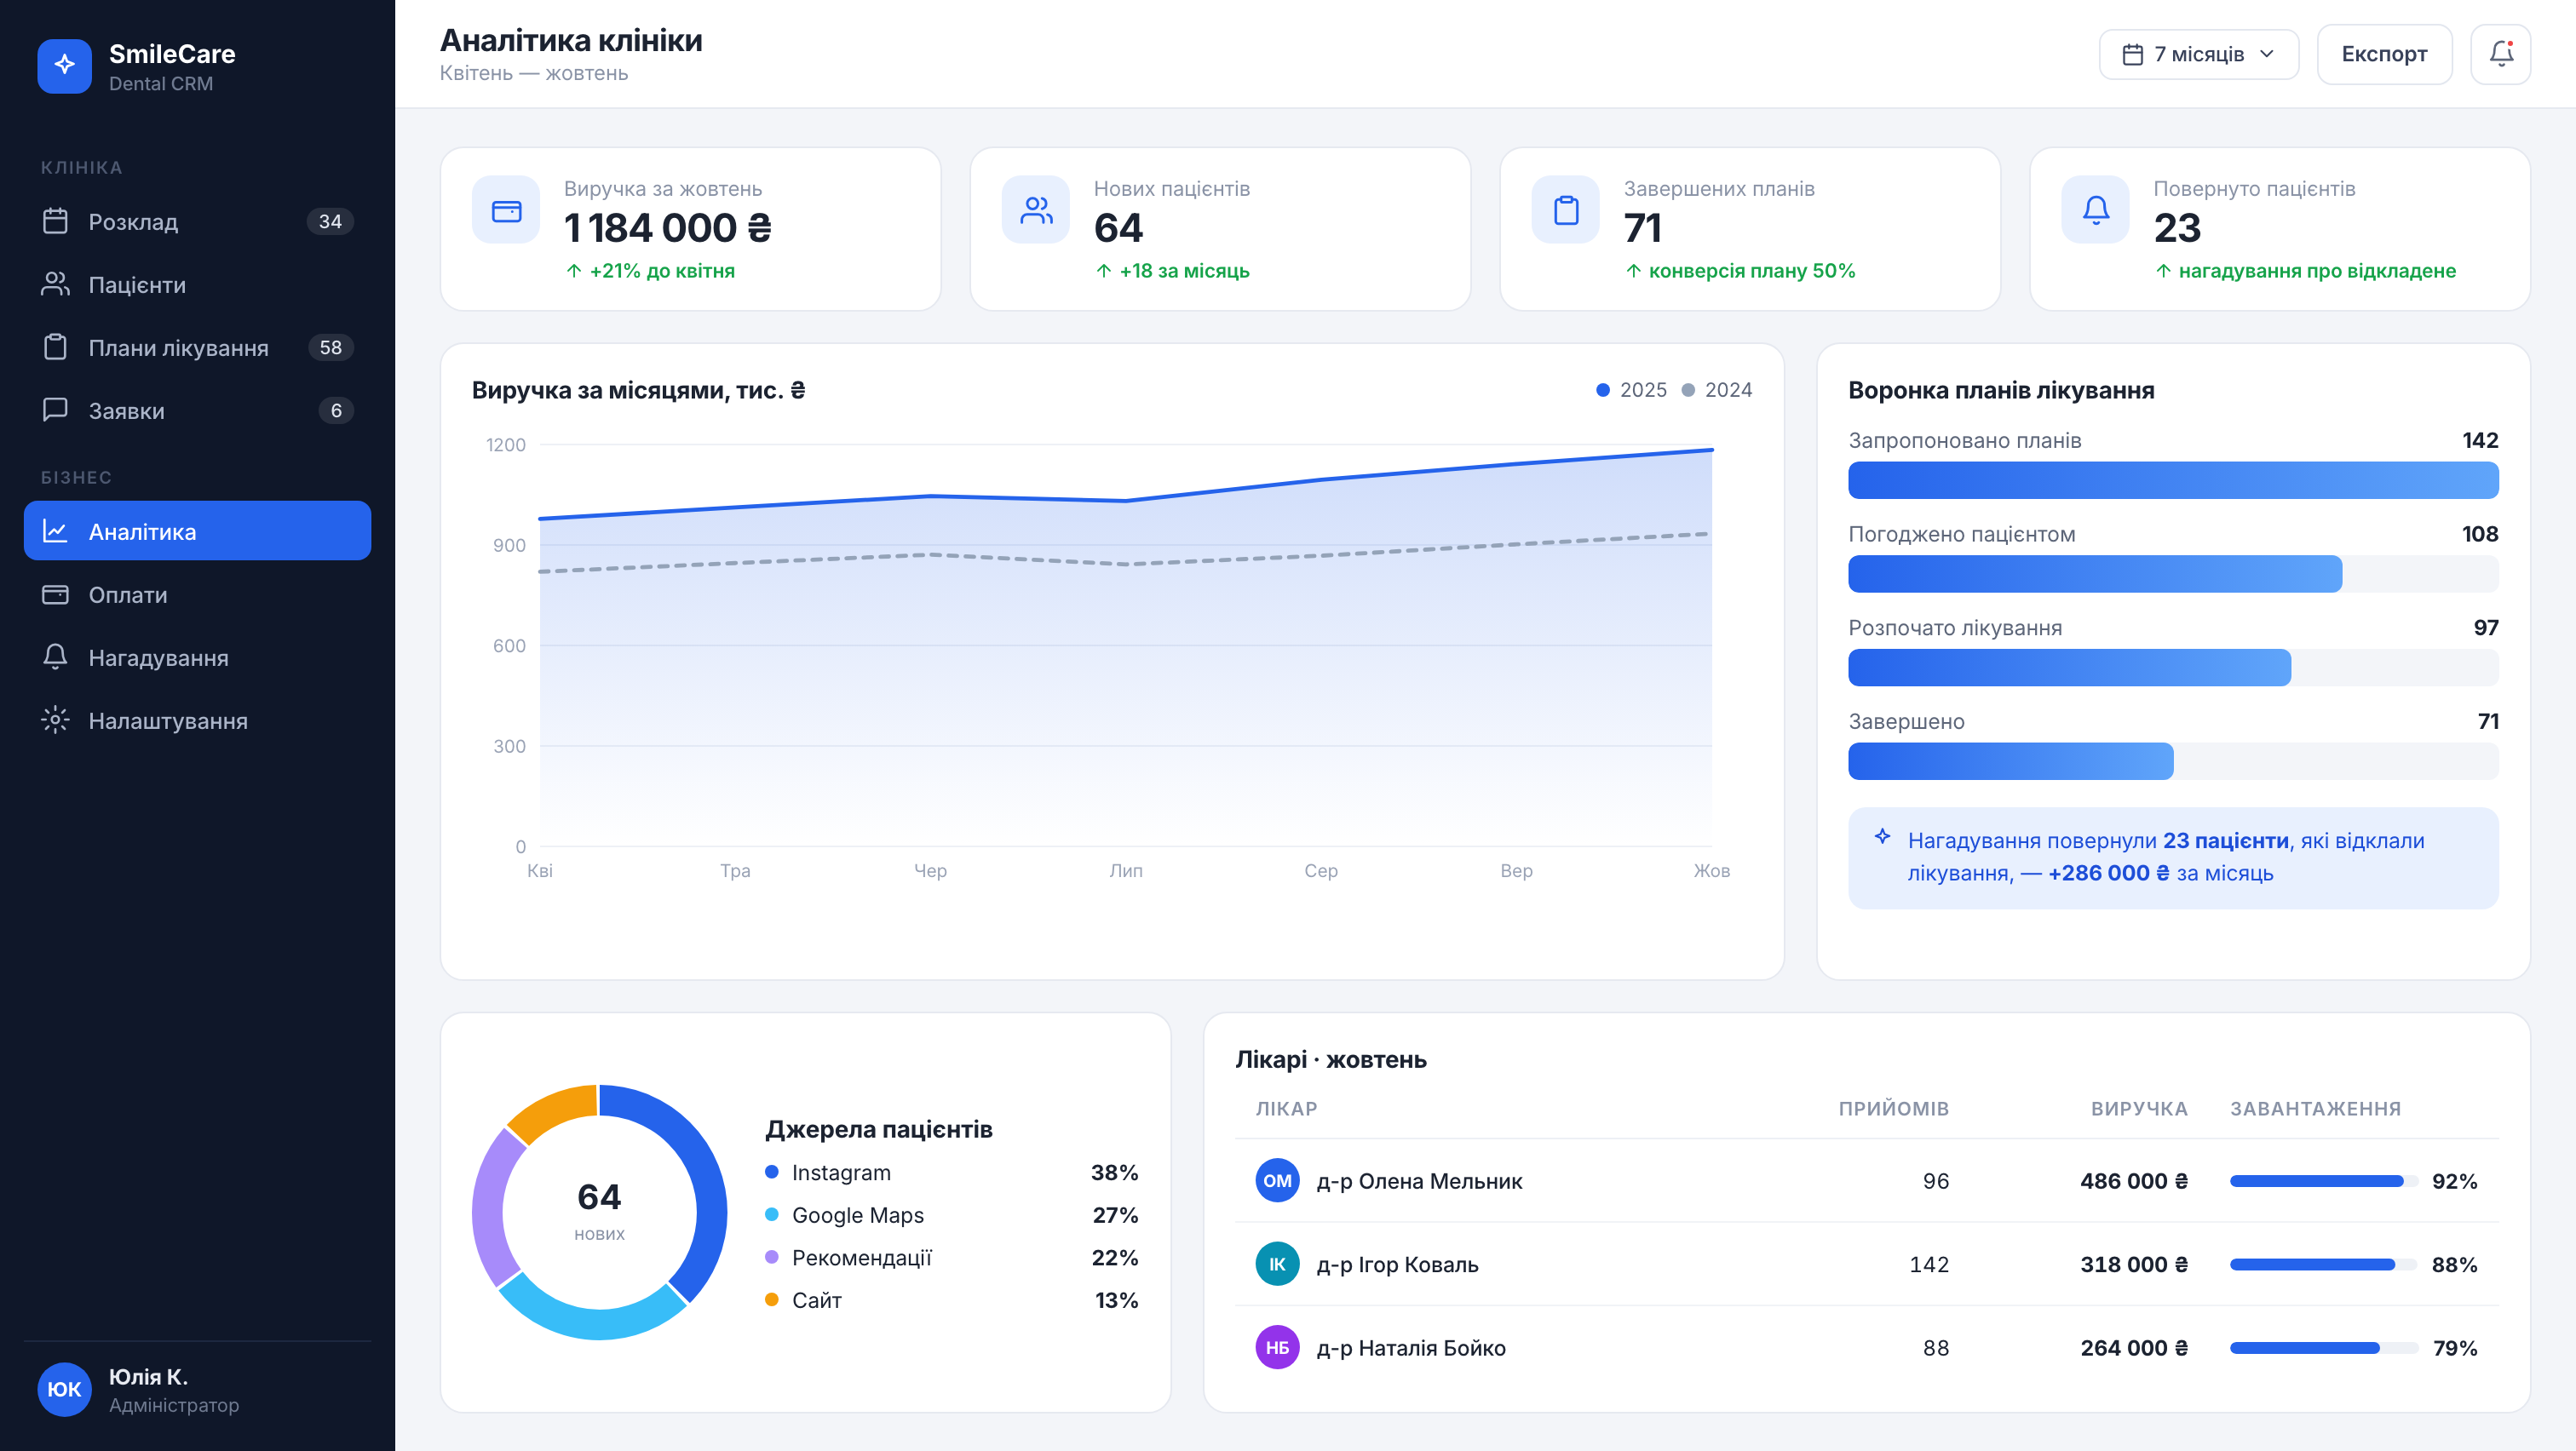This screenshot has width=2576, height=1451.
Task: Open the Налаштування menu item
Action: 197,720
